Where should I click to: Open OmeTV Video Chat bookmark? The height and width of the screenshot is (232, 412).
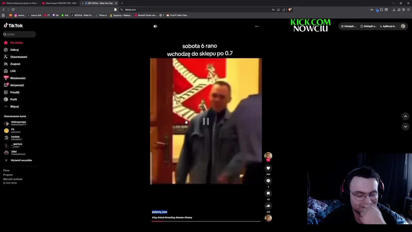tap(177, 15)
